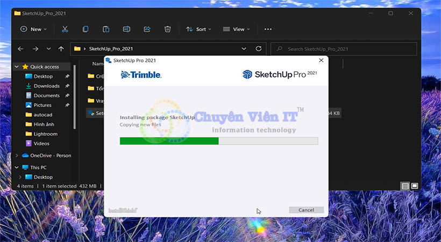Click the Trimble logo in installer

pos(141,75)
